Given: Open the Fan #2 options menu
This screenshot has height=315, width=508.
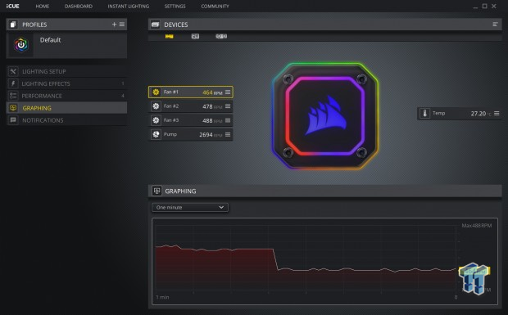Looking at the screenshot, I should click(228, 106).
